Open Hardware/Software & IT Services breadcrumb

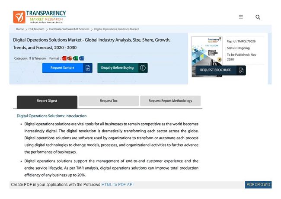pyautogui.click(x=69, y=29)
